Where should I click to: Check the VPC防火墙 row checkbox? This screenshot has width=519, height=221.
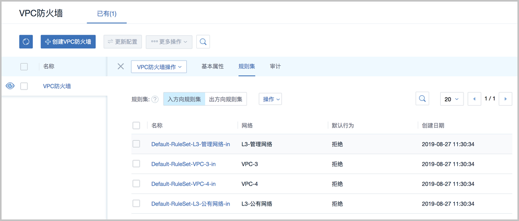[24, 86]
